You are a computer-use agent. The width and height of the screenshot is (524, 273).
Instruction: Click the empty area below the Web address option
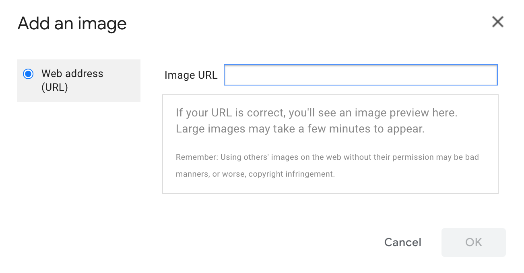pyautogui.click(x=78, y=161)
